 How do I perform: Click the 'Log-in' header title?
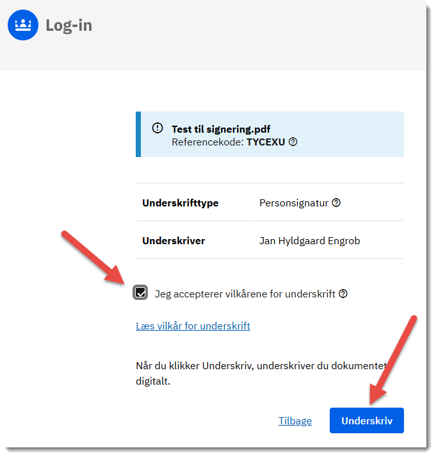pyautogui.click(x=69, y=26)
